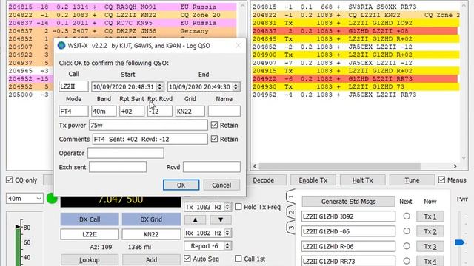Click the Exch sent field
The width and height of the screenshot is (474, 266).
pyautogui.click(x=118, y=167)
